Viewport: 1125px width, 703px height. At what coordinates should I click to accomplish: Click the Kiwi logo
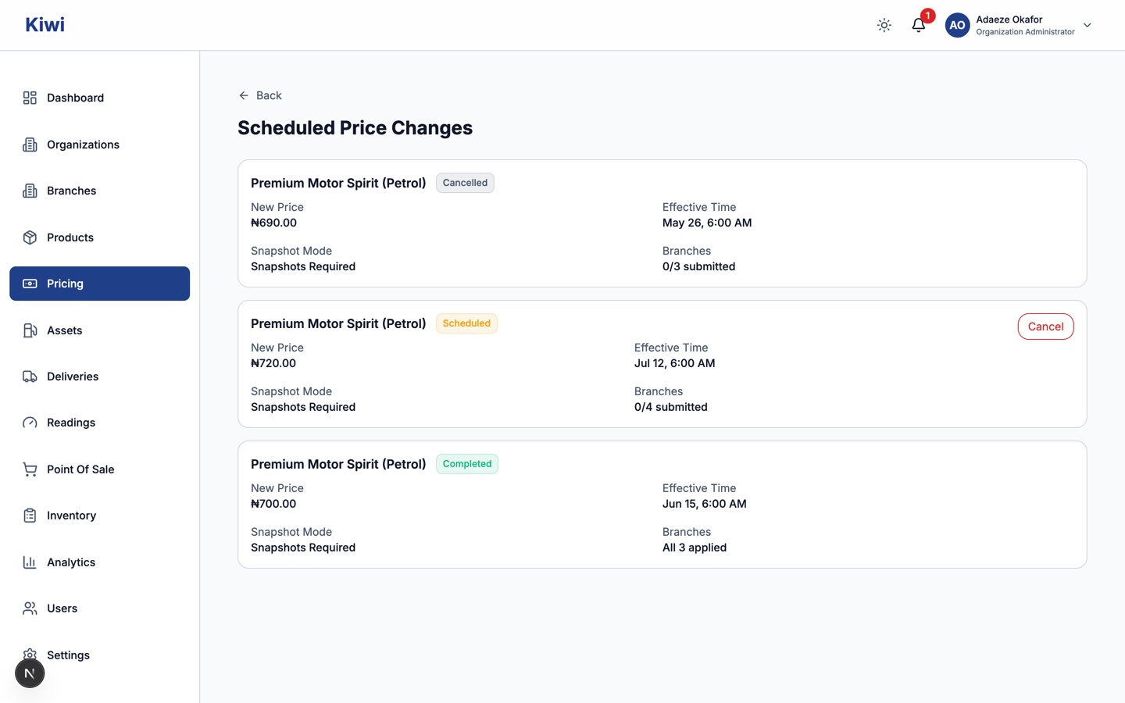tap(45, 24)
